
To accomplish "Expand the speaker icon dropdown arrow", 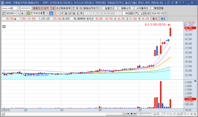I will click(25, 13).
